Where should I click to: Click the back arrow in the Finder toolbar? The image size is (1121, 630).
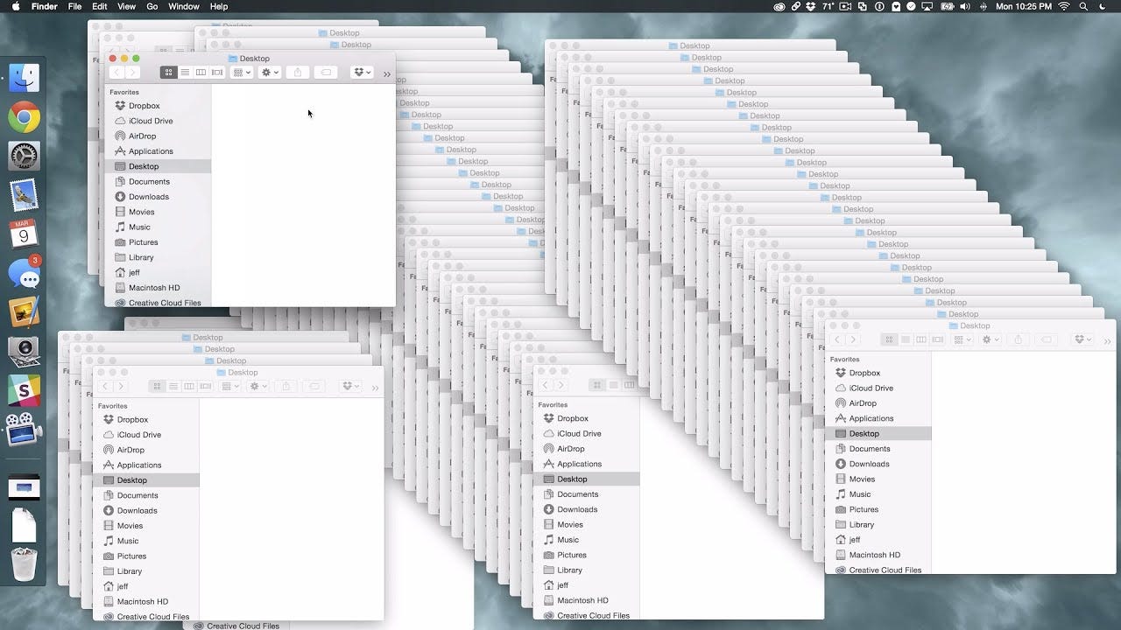pyautogui.click(x=116, y=72)
